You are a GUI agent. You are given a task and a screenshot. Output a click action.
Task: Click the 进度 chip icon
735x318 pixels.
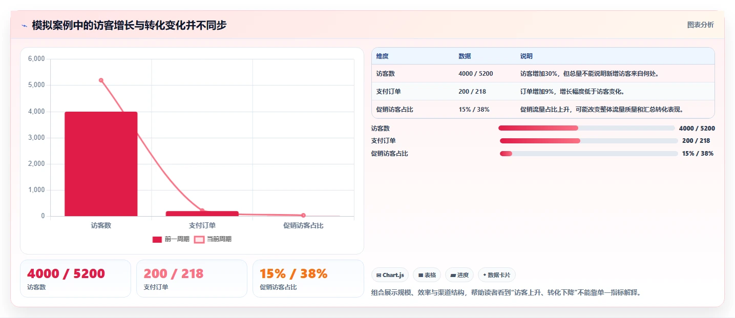tap(453, 275)
